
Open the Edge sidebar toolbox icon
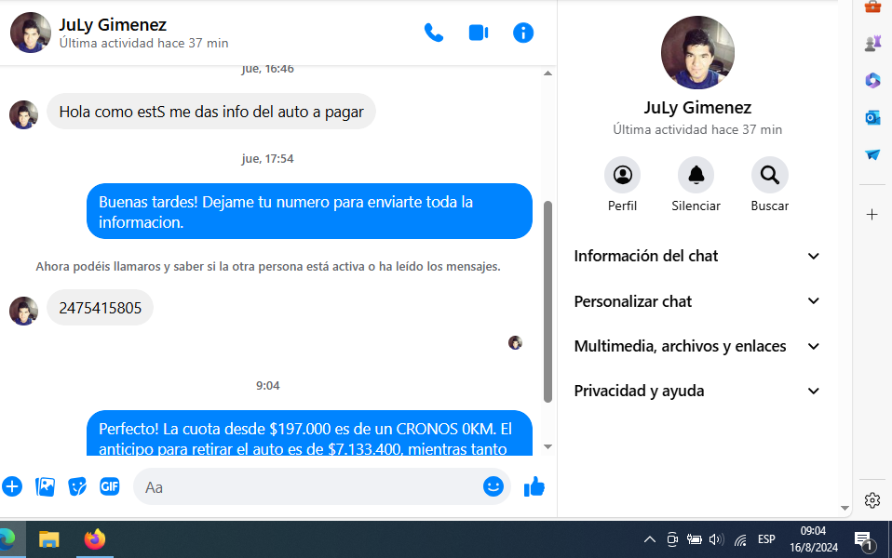click(872, 7)
